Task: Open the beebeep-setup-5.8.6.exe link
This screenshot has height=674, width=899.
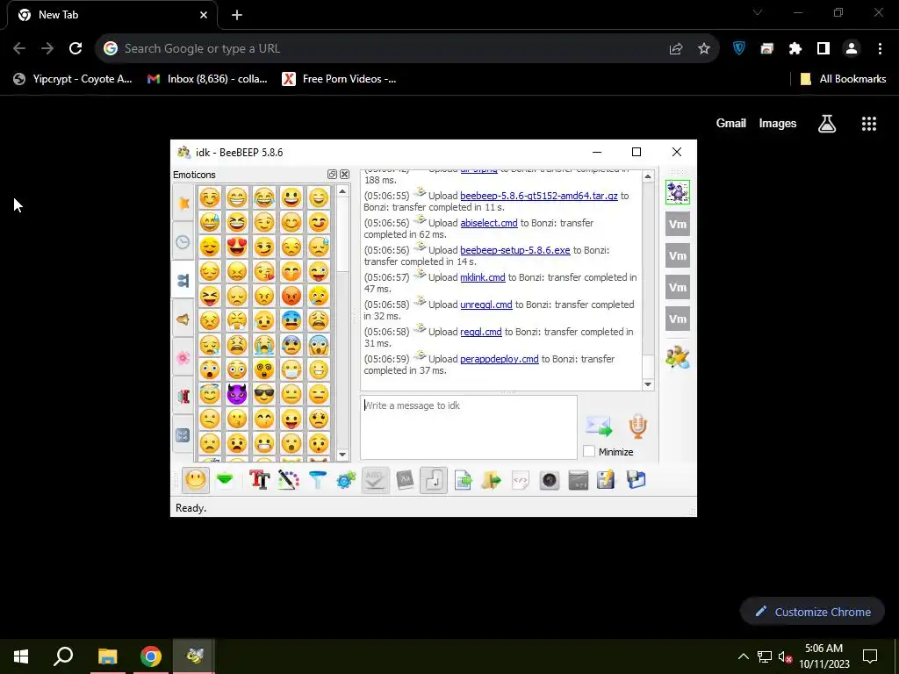Action: click(x=514, y=250)
